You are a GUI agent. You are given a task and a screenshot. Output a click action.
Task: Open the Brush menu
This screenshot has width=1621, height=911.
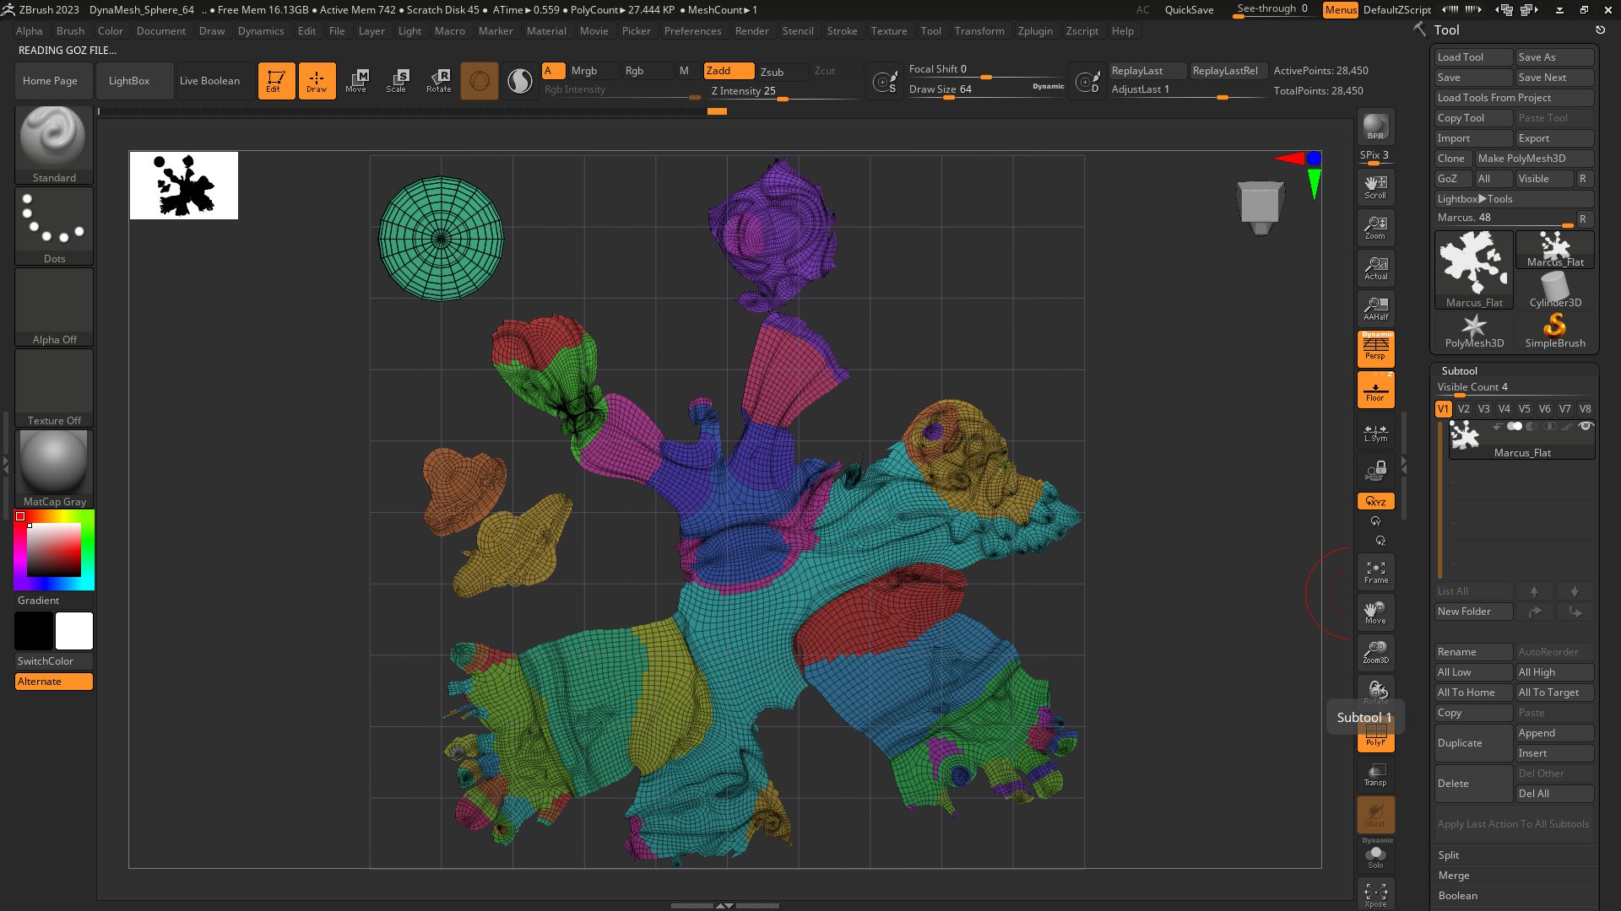point(70,31)
